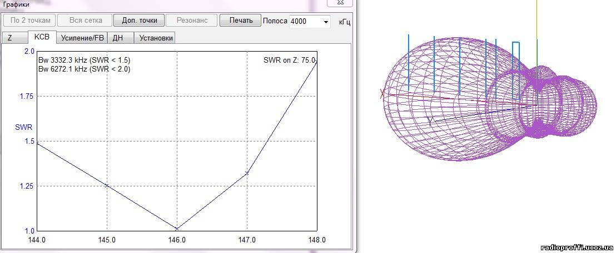Click the 'Резонанс' button
Screen dimensions: 616x253
click(x=192, y=21)
